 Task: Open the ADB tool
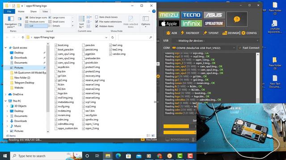coord(172,33)
